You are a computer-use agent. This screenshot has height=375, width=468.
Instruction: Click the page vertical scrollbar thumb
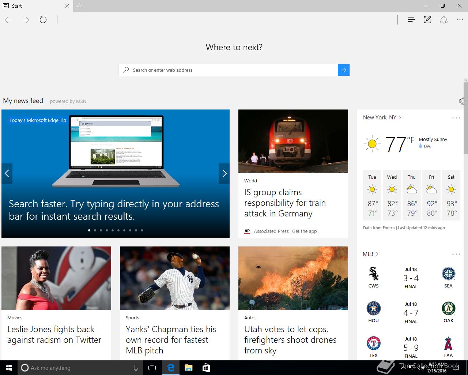(466, 118)
